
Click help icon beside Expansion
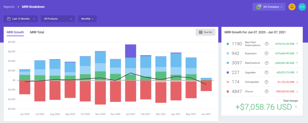pos(266,53)
